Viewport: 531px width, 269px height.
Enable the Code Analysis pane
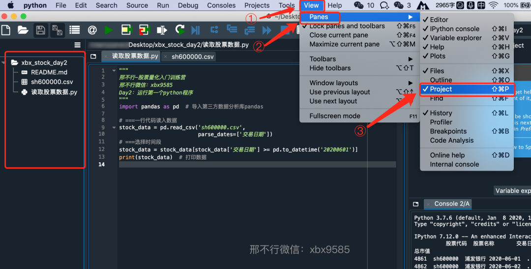pos(467,141)
